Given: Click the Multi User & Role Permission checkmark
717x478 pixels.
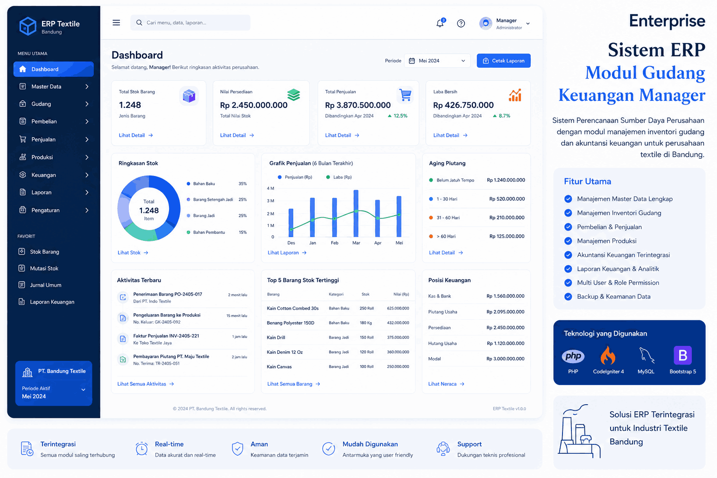Looking at the screenshot, I should (568, 282).
